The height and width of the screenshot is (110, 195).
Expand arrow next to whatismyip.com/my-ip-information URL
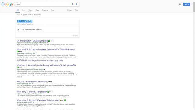[48, 43]
